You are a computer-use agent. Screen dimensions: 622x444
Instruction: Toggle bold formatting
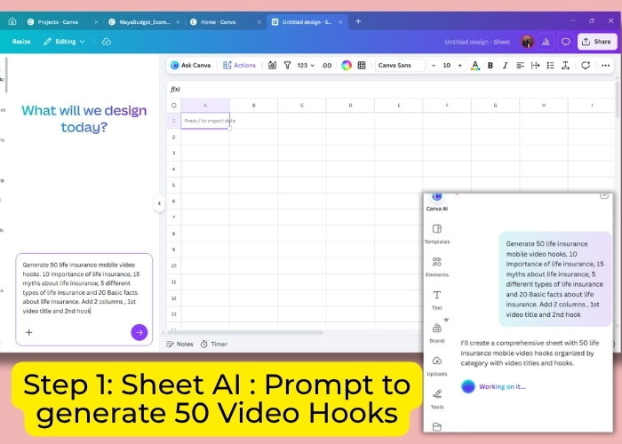click(x=490, y=66)
